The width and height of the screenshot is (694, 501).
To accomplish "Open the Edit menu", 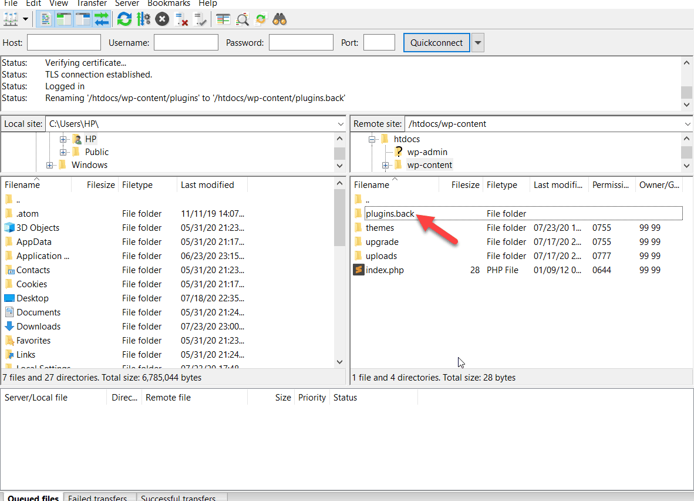I will point(33,4).
